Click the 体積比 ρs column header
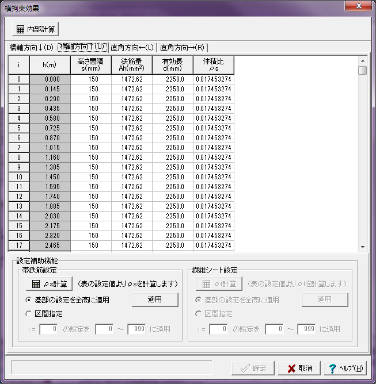Screen dimensions: 376x384 (x=214, y=65)
